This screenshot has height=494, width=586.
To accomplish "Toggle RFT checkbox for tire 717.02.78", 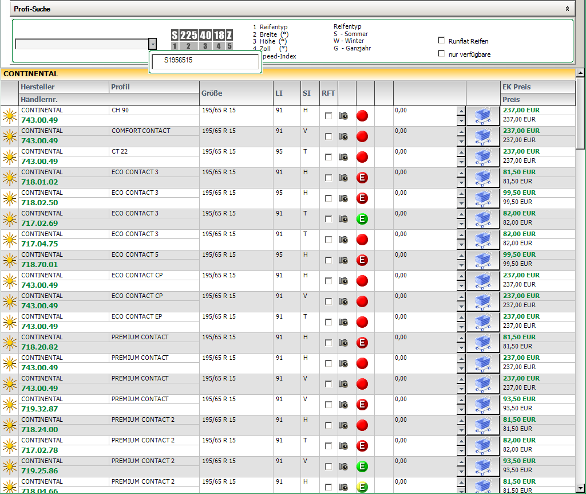I will pos(328,446).
